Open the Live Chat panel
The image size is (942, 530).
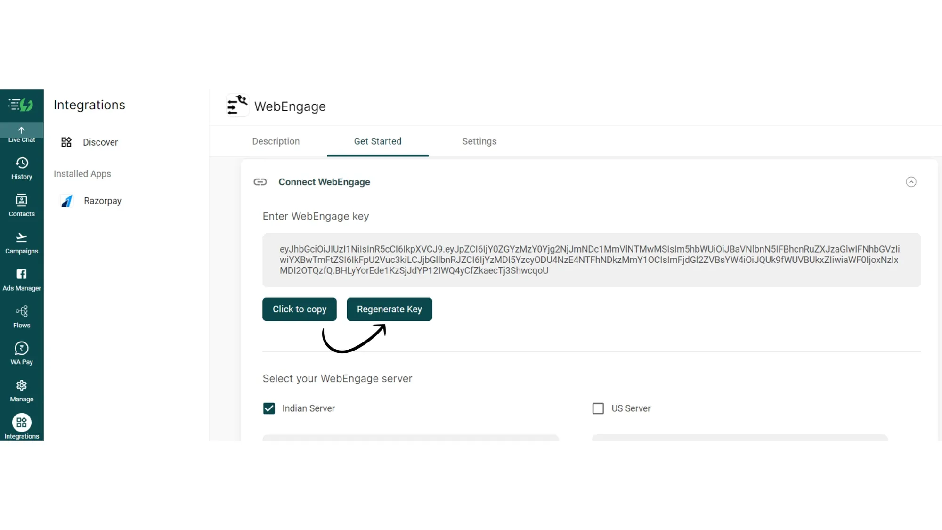21,134
